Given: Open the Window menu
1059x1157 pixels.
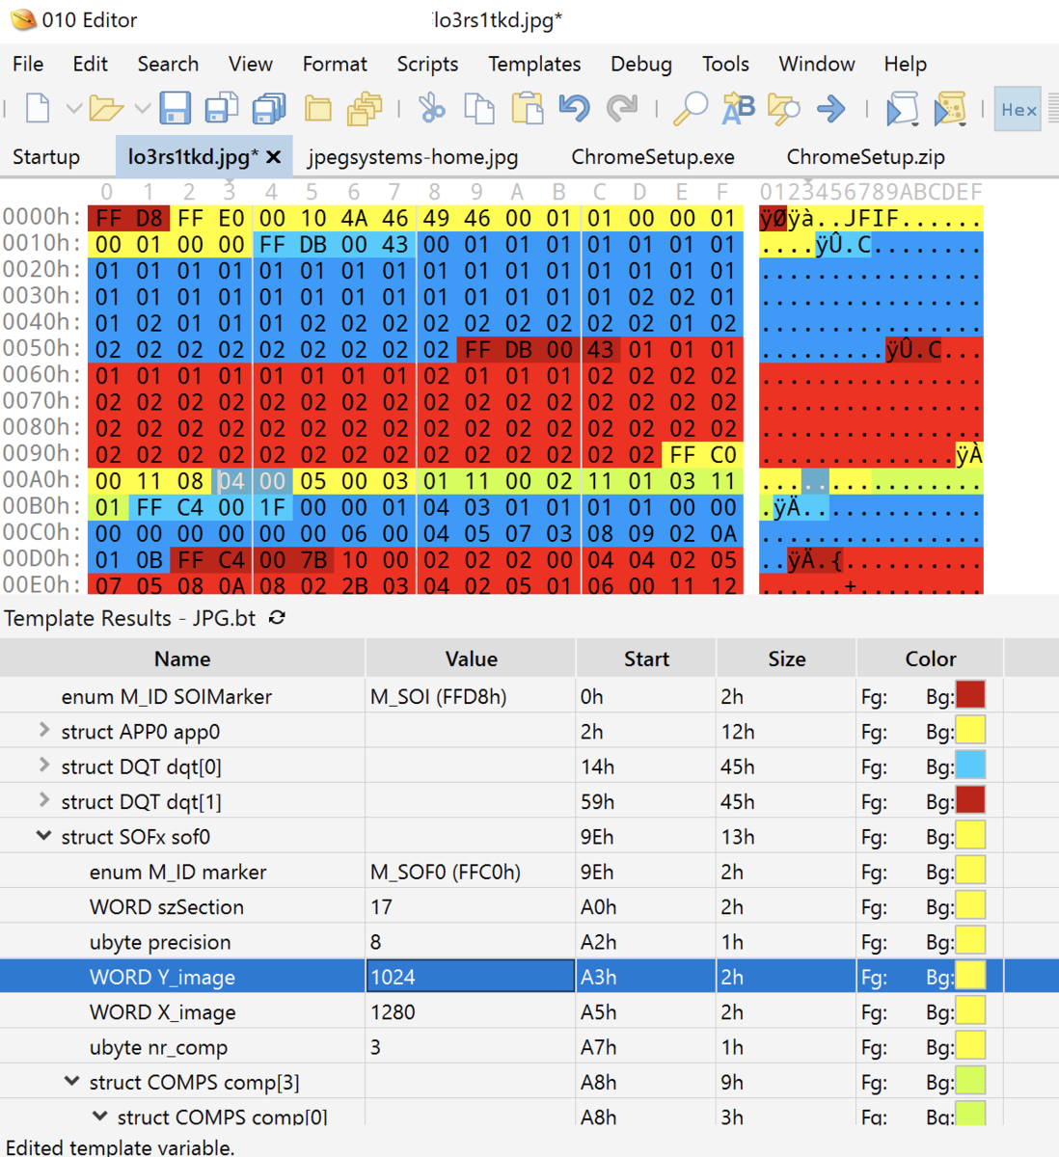Looking at the screenshot, I should click(817, 64).
